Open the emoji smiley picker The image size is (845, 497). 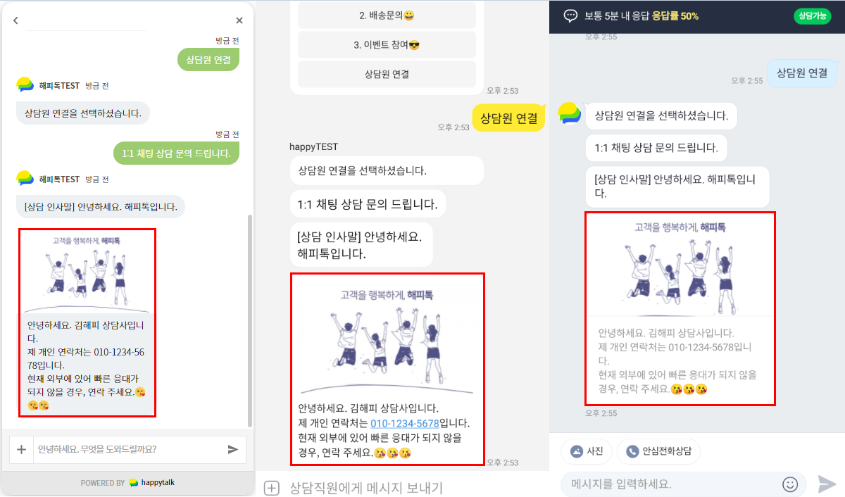(x=790, y=484)
